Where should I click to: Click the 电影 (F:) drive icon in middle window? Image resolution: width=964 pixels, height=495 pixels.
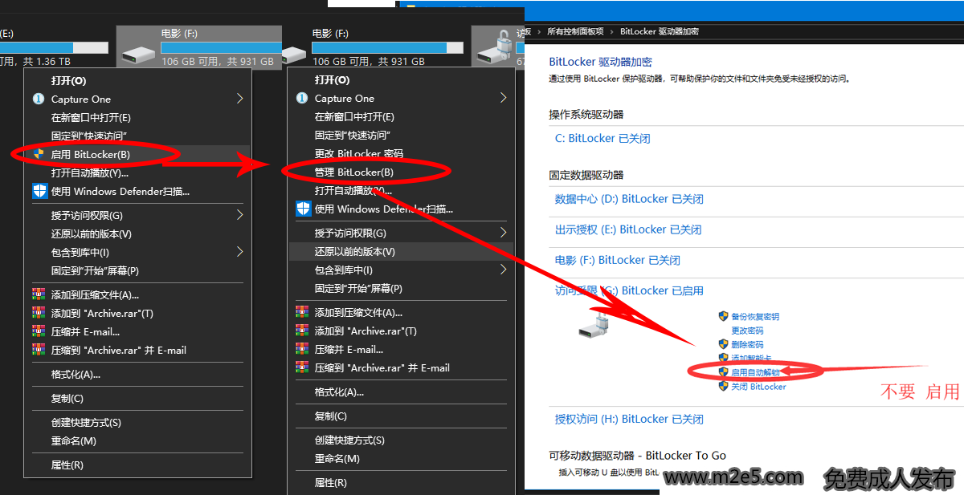(293, 54)
